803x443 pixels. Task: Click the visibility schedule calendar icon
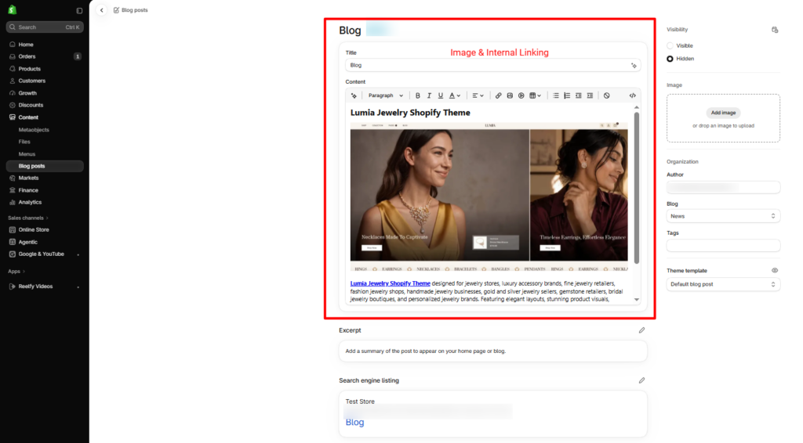point(775,30)
